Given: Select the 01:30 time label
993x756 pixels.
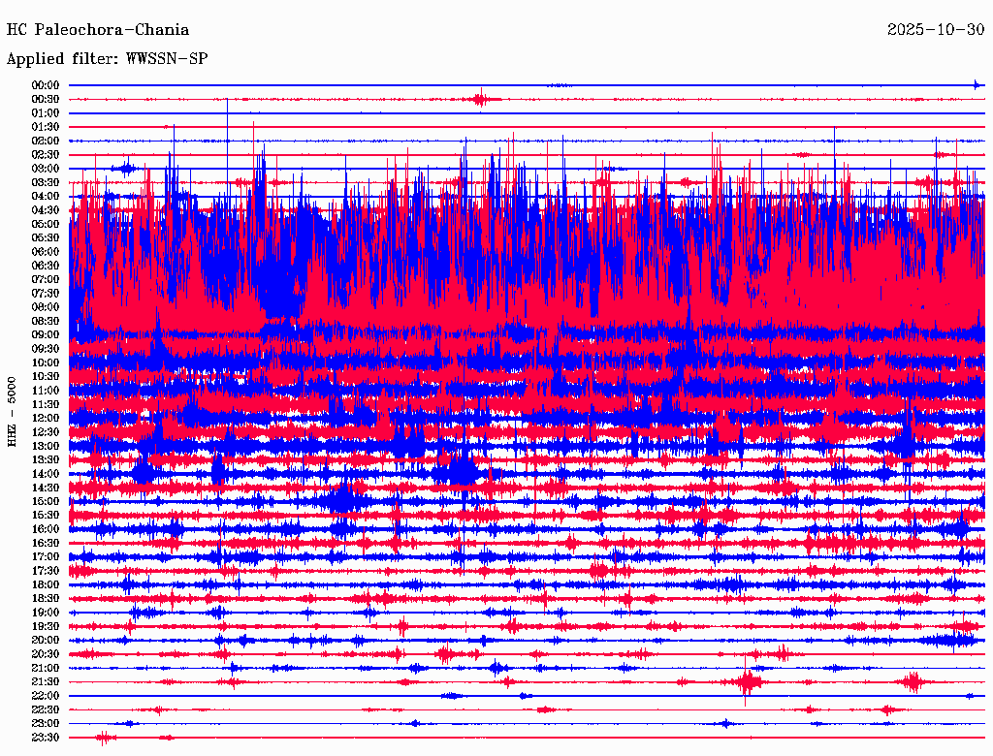Looking at the screenshot, I should coord(46,127).
